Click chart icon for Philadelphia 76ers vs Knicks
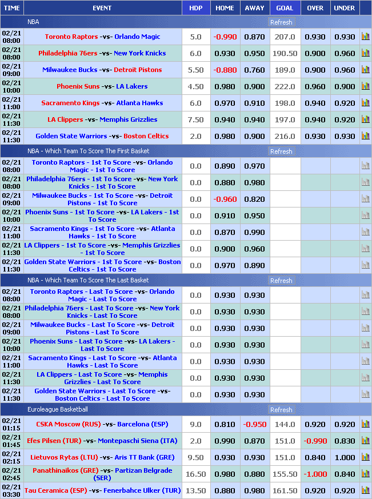The width and height of the screenshot is (372, 499). coord(365,53)
